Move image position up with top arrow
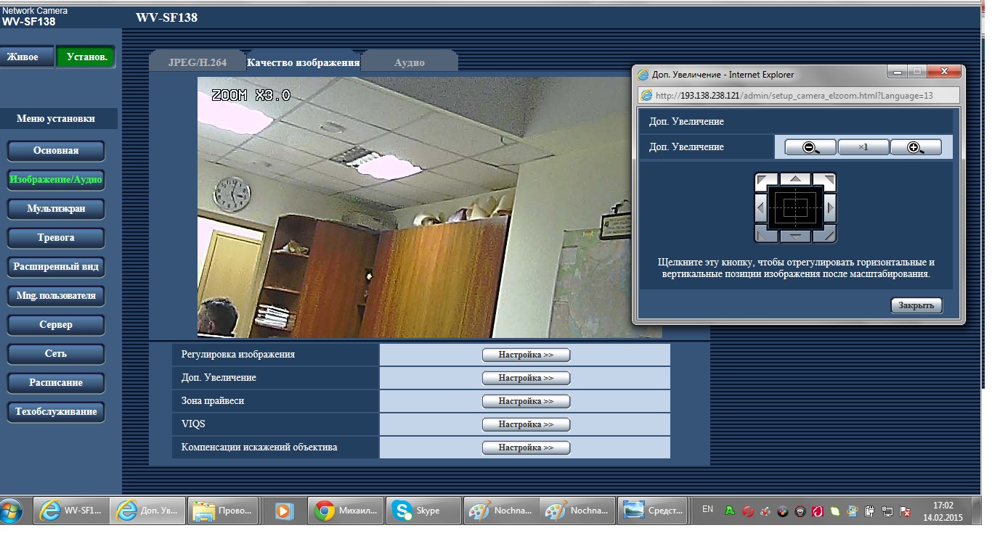The image size is (992, 557). click(x=796, y=178)
